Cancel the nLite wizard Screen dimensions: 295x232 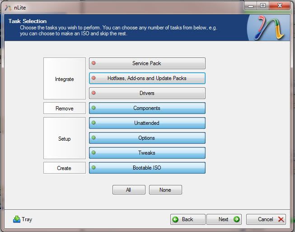tap(266, 219)
